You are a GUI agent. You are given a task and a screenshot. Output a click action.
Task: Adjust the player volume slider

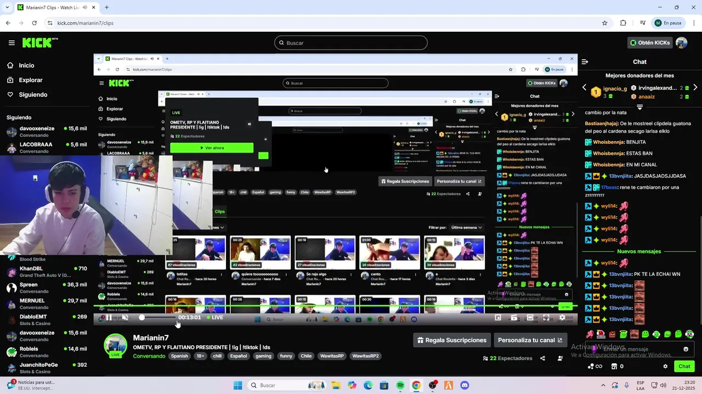[157, 317]
